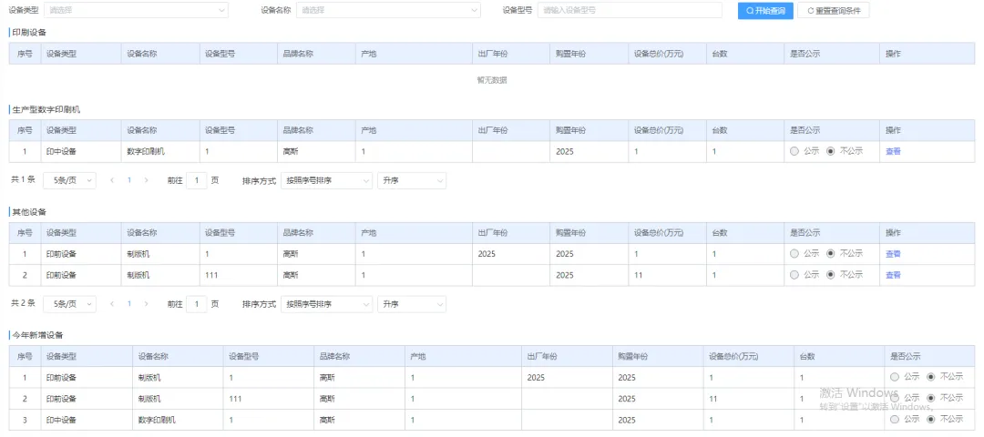This screenshot has width=984, height=437.
Task: Open the 5条/页 dropdown under 其他设备
Action: coord(69,304)
